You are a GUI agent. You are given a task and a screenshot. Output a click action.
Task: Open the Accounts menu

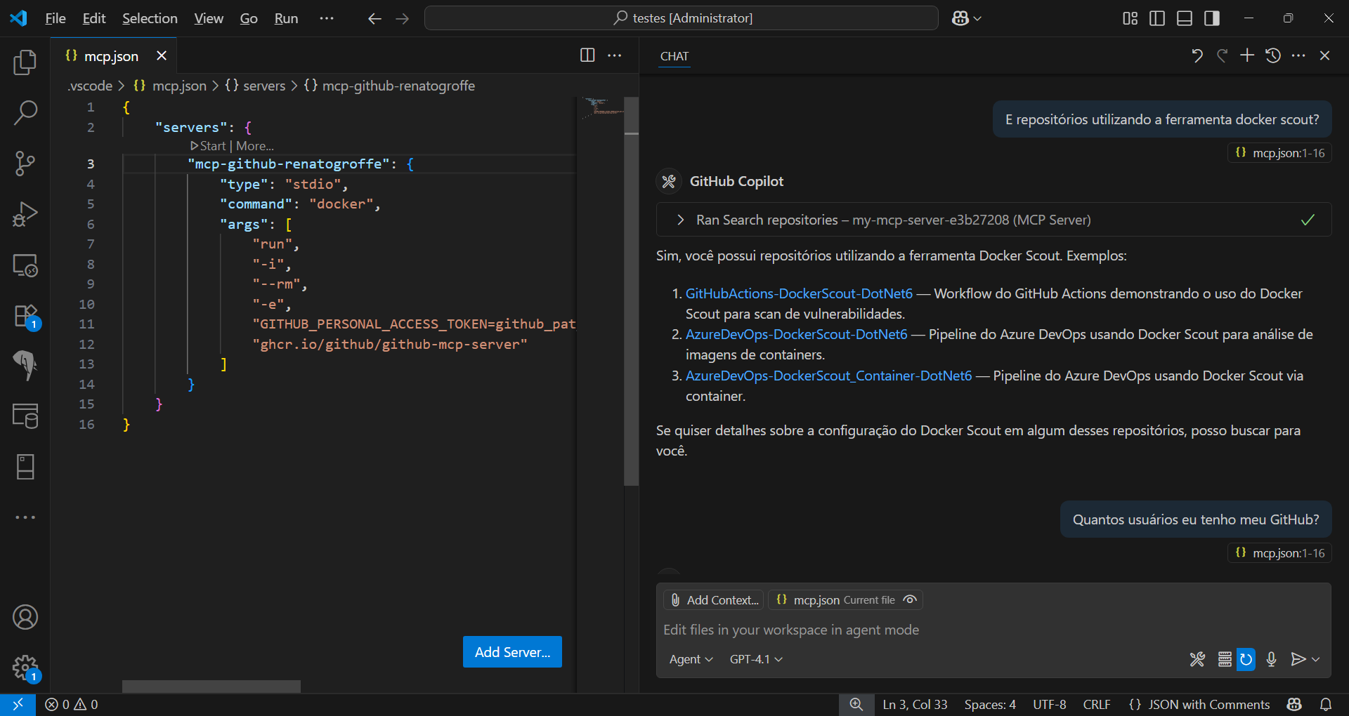click(25, 617)
